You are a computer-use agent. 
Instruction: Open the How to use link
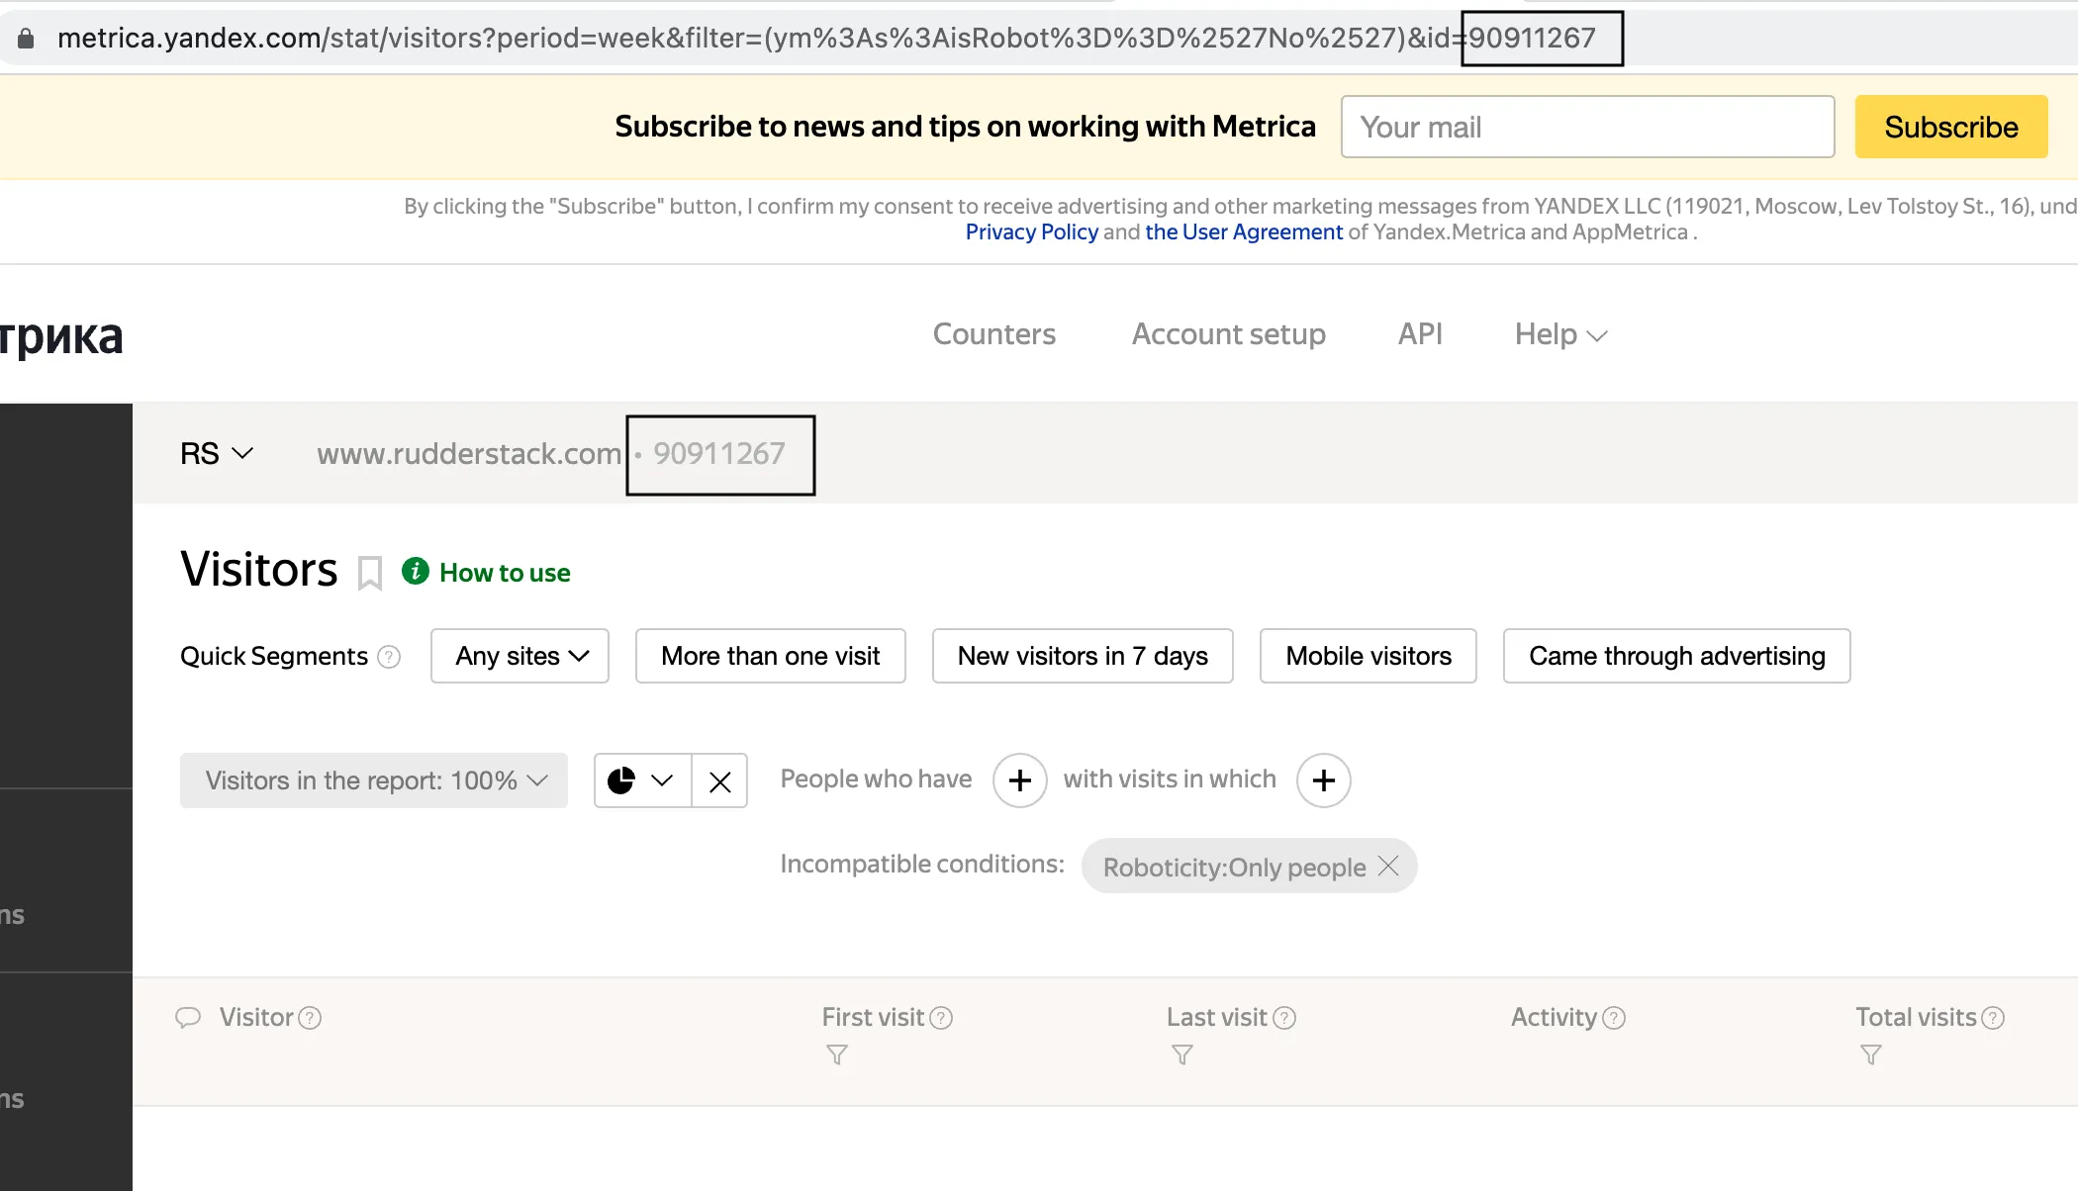(505, 573)
